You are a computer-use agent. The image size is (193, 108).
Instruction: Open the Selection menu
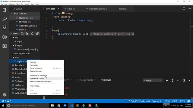(12, 4)
